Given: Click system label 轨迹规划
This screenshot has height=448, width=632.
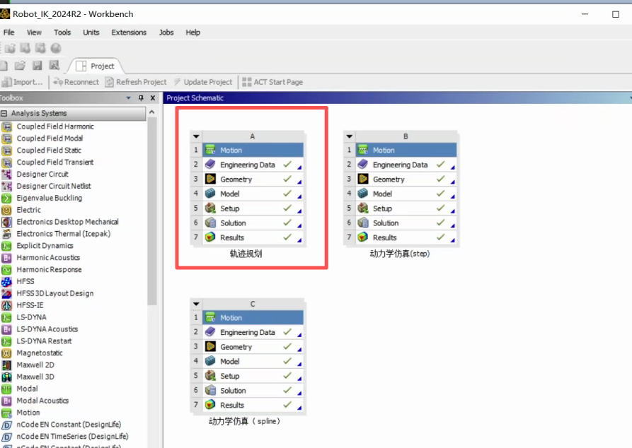Looking at the screenshot, I should (x=246, y=254).
